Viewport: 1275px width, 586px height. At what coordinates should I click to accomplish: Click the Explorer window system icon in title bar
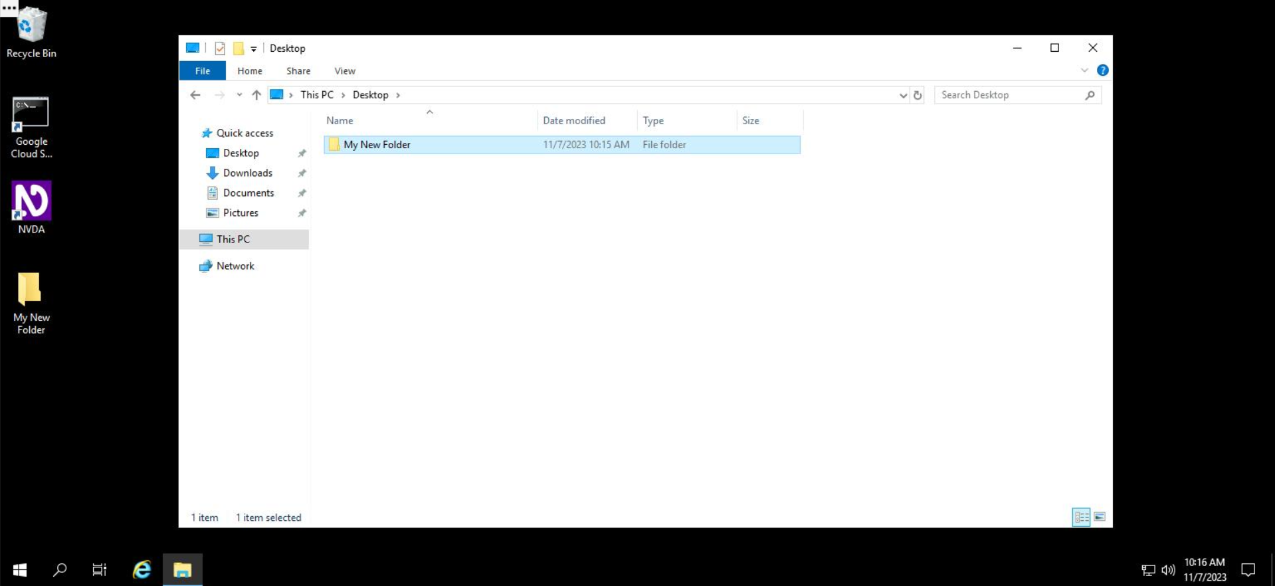[x=193, y=48]
